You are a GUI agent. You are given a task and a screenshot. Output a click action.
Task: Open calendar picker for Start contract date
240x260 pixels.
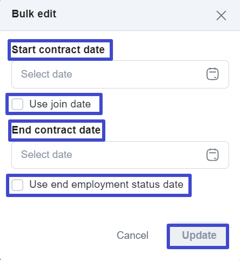[212, 74]
